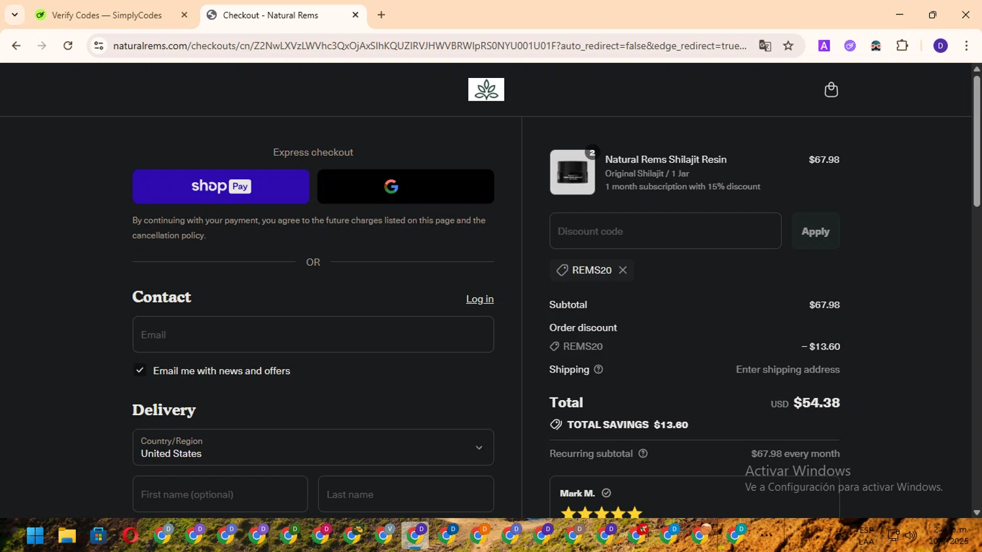This screenshot has width=982, height=552.
Task: Open the Chrome profile D avatar
Action: tap(940, 46)
